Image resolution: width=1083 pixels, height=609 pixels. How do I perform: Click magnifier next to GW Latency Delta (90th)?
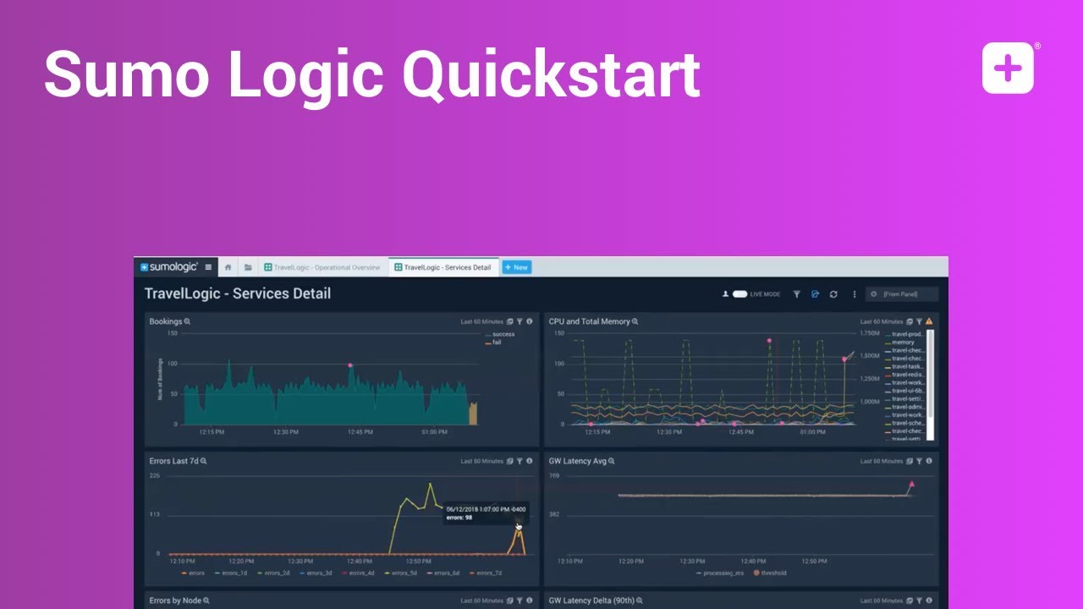click(640, 601)
